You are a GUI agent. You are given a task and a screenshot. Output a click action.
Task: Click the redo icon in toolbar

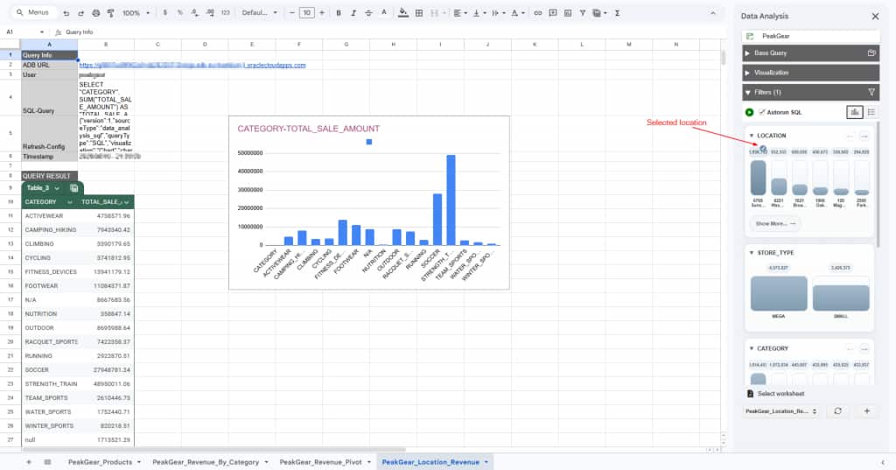pos(80,12)
